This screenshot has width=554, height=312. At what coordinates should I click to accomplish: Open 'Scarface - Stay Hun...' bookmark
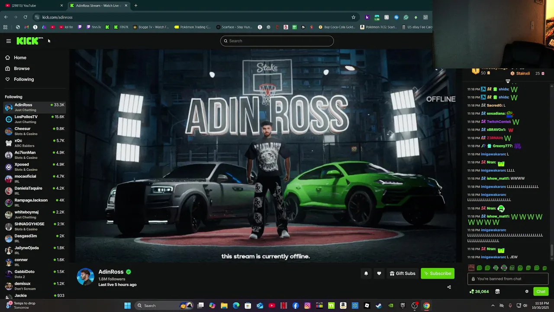[x=234, y=27]
